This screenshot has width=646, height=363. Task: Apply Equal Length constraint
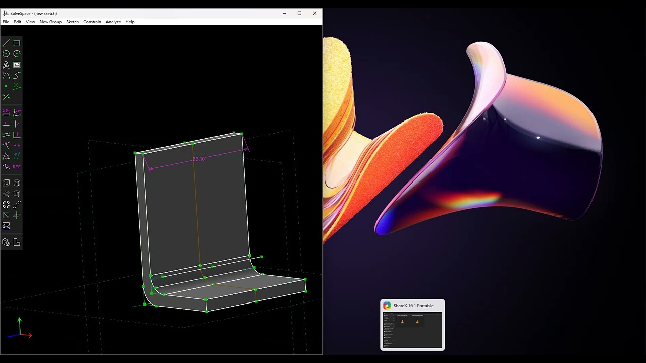(x=6, y=156)
